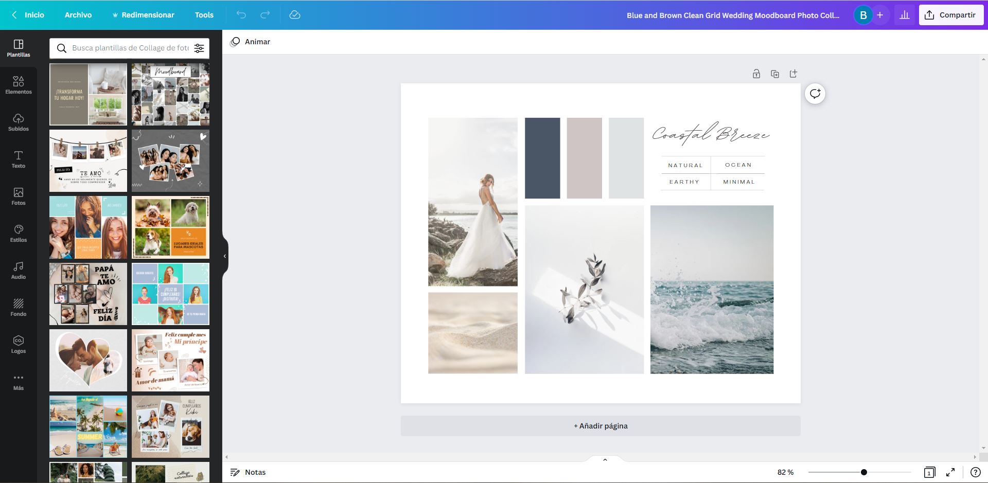Adjust the zoom slider

click(864, 471)
